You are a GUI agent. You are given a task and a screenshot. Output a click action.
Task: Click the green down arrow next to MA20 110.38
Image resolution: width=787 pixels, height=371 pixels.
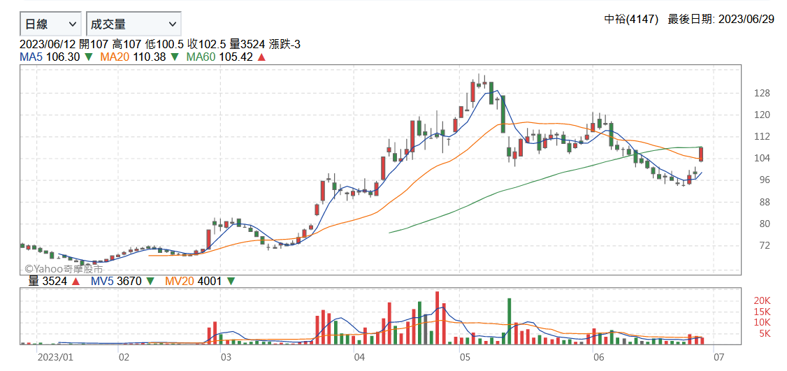[x=175, y=57]
